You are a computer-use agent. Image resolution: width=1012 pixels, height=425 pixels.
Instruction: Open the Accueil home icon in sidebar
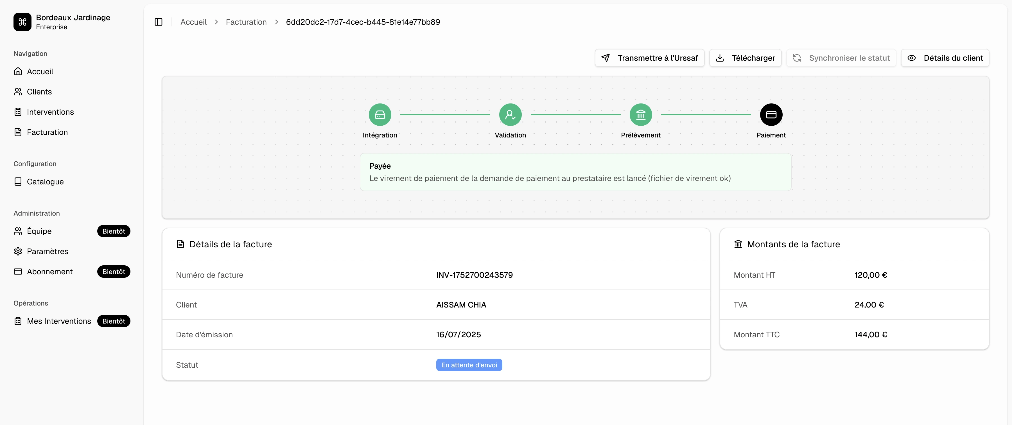pyautogui.click(x=18, y=71)
